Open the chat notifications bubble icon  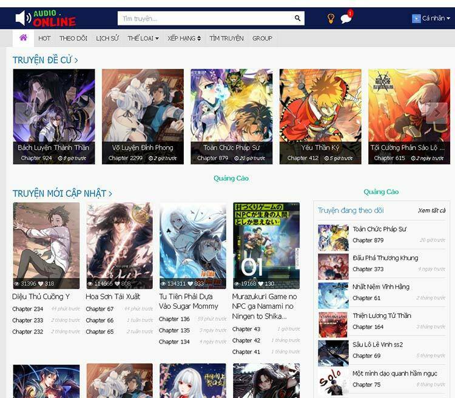(346, 18)
